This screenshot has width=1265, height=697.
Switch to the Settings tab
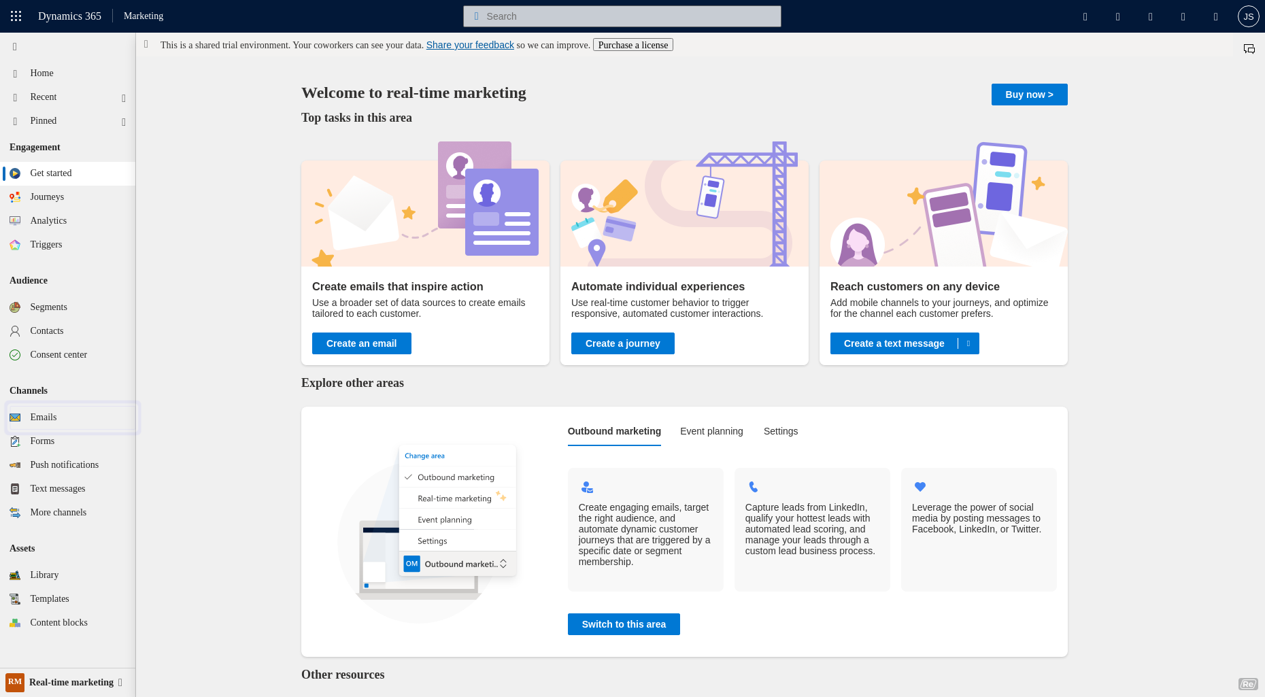click(x=780, y=431)
